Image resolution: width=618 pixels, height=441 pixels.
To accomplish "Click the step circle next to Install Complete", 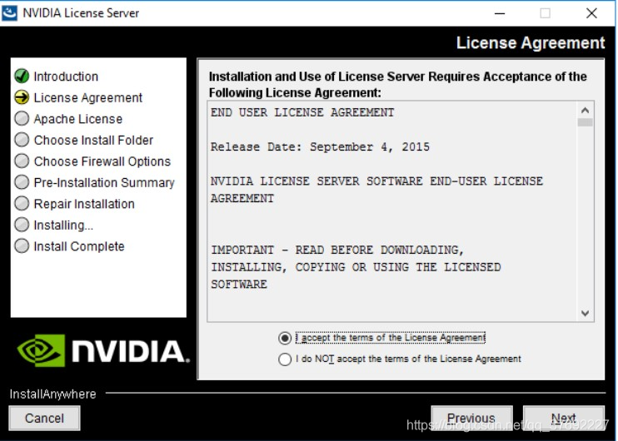I will point(22,246).
